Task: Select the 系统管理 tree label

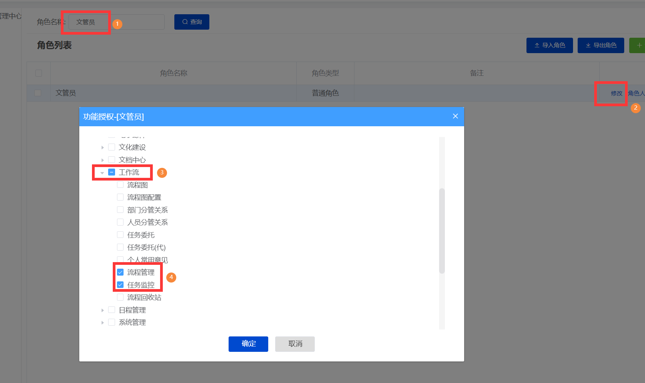Action: [132, 322]
